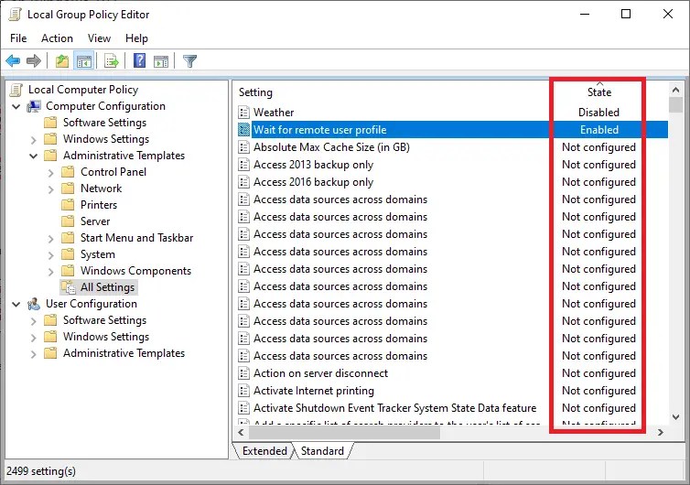
Task: Expand the Windows Components folder
Action: [50, 272]
